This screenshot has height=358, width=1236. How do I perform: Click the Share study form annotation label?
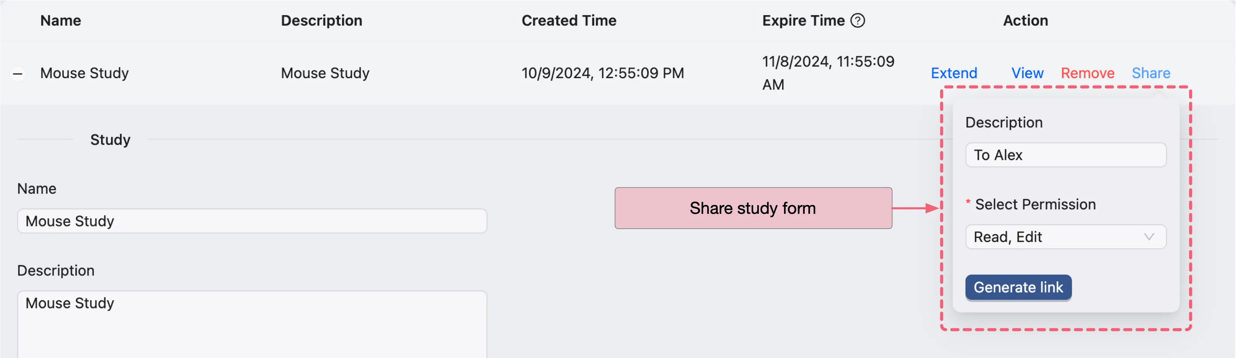click(x=753, y=208)
